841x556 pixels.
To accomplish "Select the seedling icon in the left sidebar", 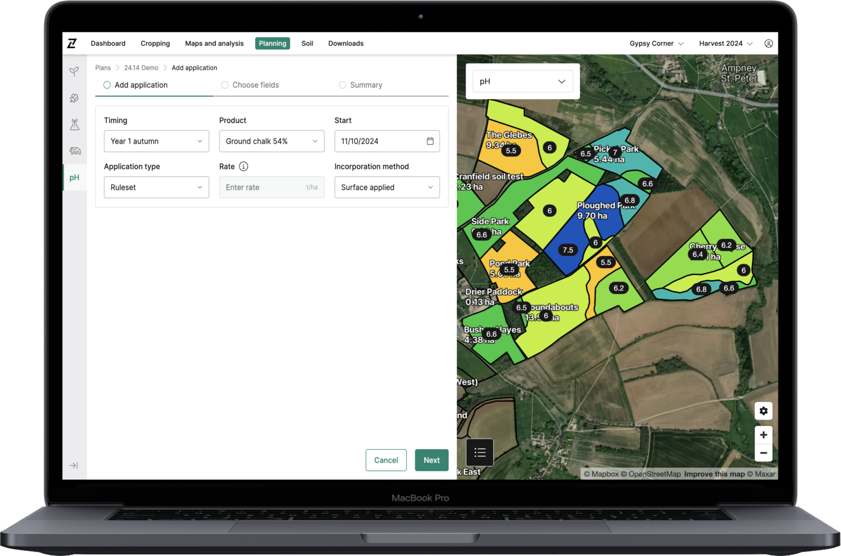I will click(74, 72).
